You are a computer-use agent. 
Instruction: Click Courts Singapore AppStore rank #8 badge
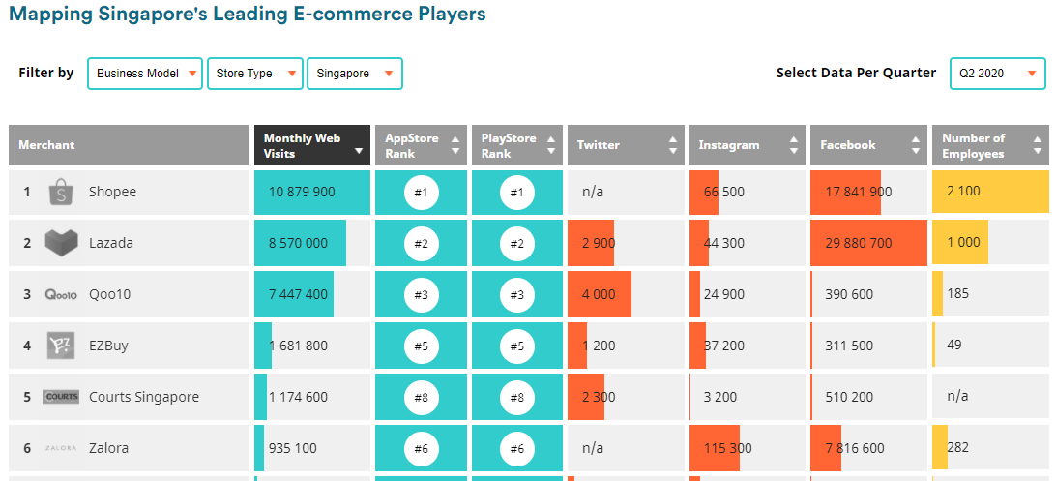(421, 398)
